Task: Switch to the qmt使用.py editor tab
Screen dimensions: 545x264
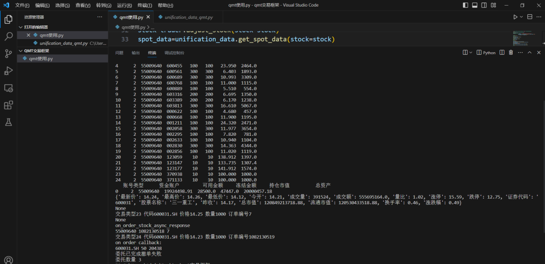Action: pos(131,17)
